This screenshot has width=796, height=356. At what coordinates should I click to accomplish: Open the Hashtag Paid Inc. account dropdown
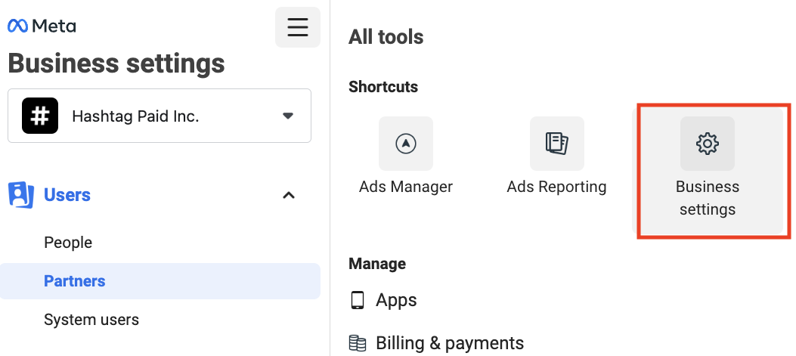pyautogui.click(x=160, y=116)
